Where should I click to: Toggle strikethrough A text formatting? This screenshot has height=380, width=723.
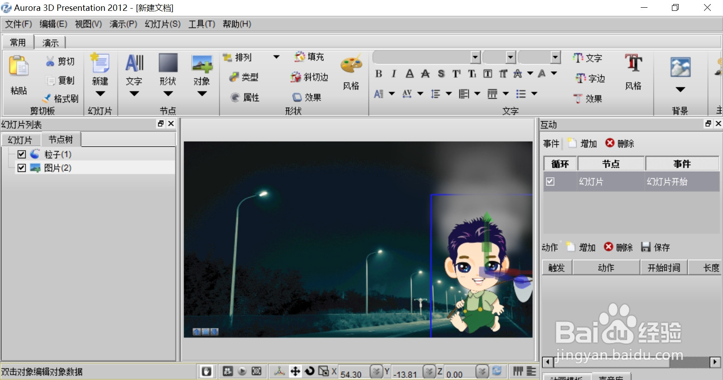pyautogui.click(x=425, y=74)
